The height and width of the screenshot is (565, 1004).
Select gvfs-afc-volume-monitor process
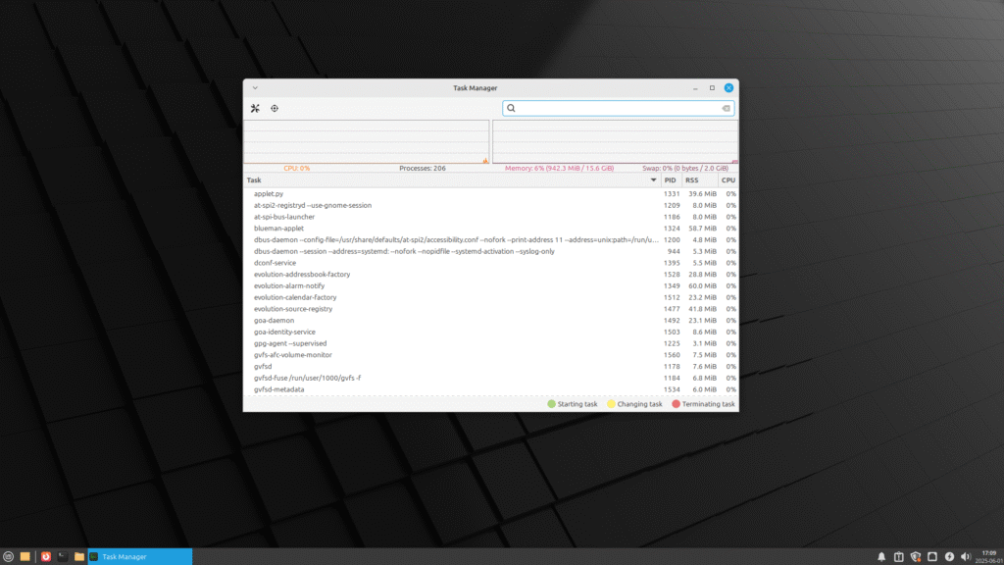[490, 355]
